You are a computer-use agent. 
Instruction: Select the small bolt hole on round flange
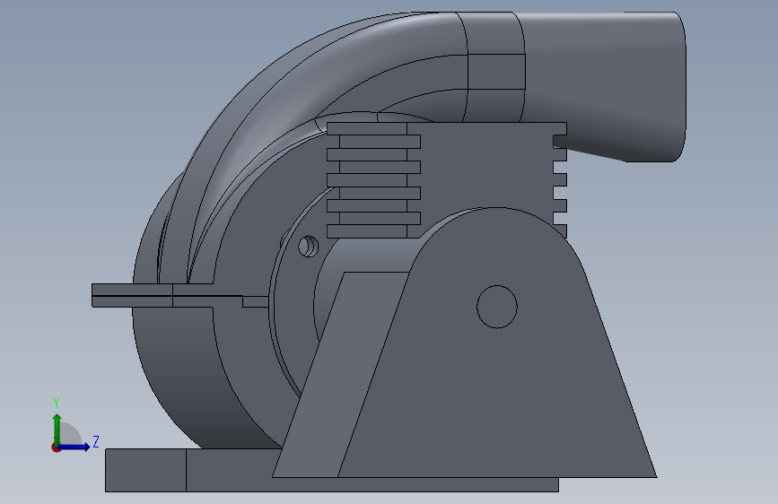pyautogui.click(x=308, y=246)
